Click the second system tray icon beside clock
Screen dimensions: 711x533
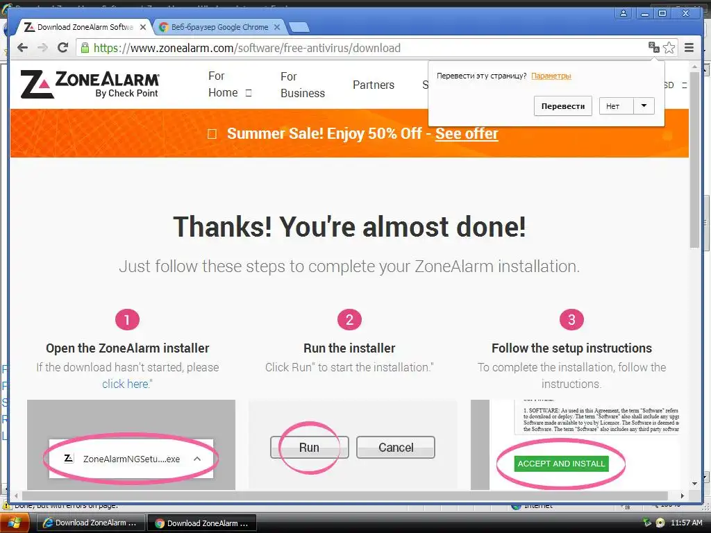pyautogui.click(x=660, y=523)
